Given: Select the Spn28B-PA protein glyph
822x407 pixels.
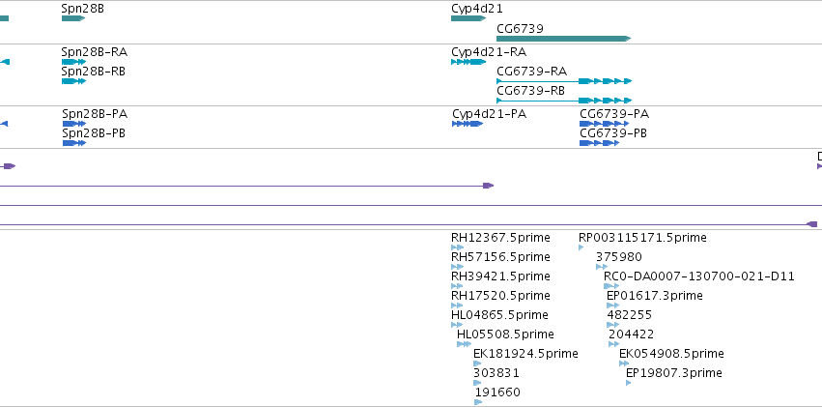Looking at the screenshot, I should [x=74, y=124].
